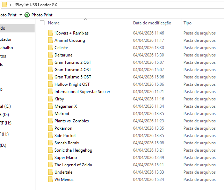Click the VG Menus folder icon

[50, 179]
